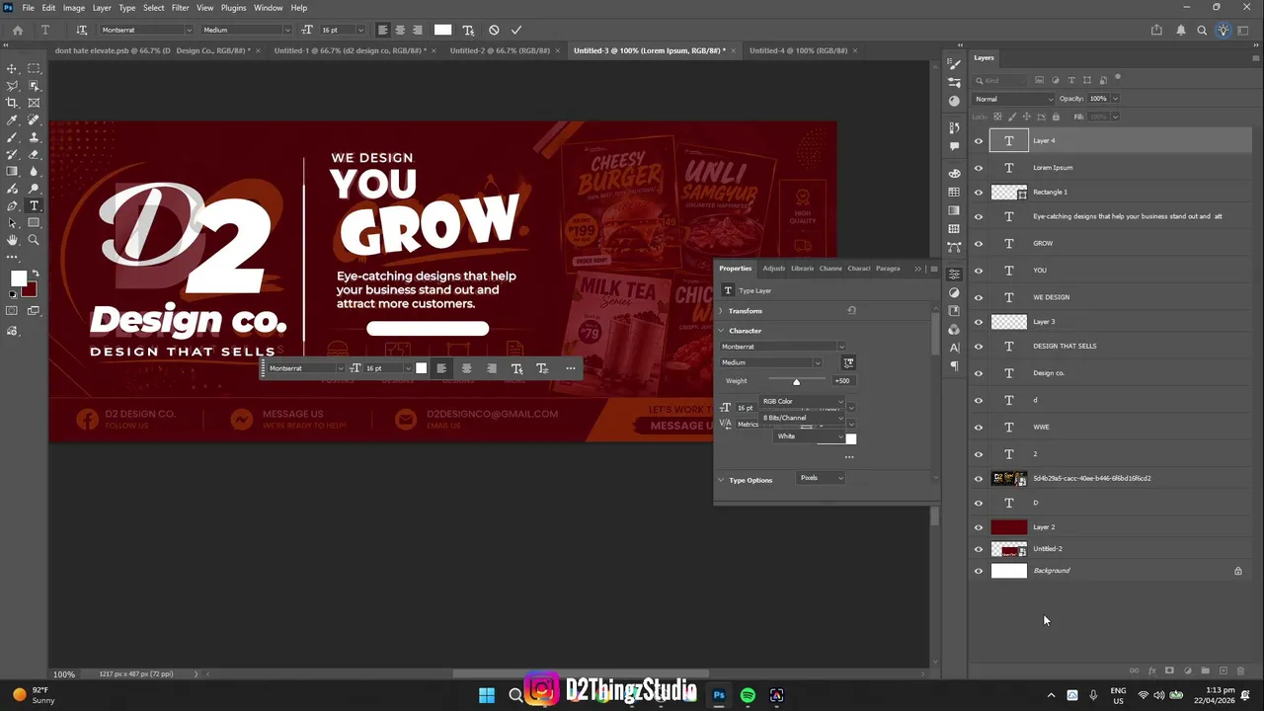Select the Move tool
The image size is (1264, 711).
click(12, 68)
